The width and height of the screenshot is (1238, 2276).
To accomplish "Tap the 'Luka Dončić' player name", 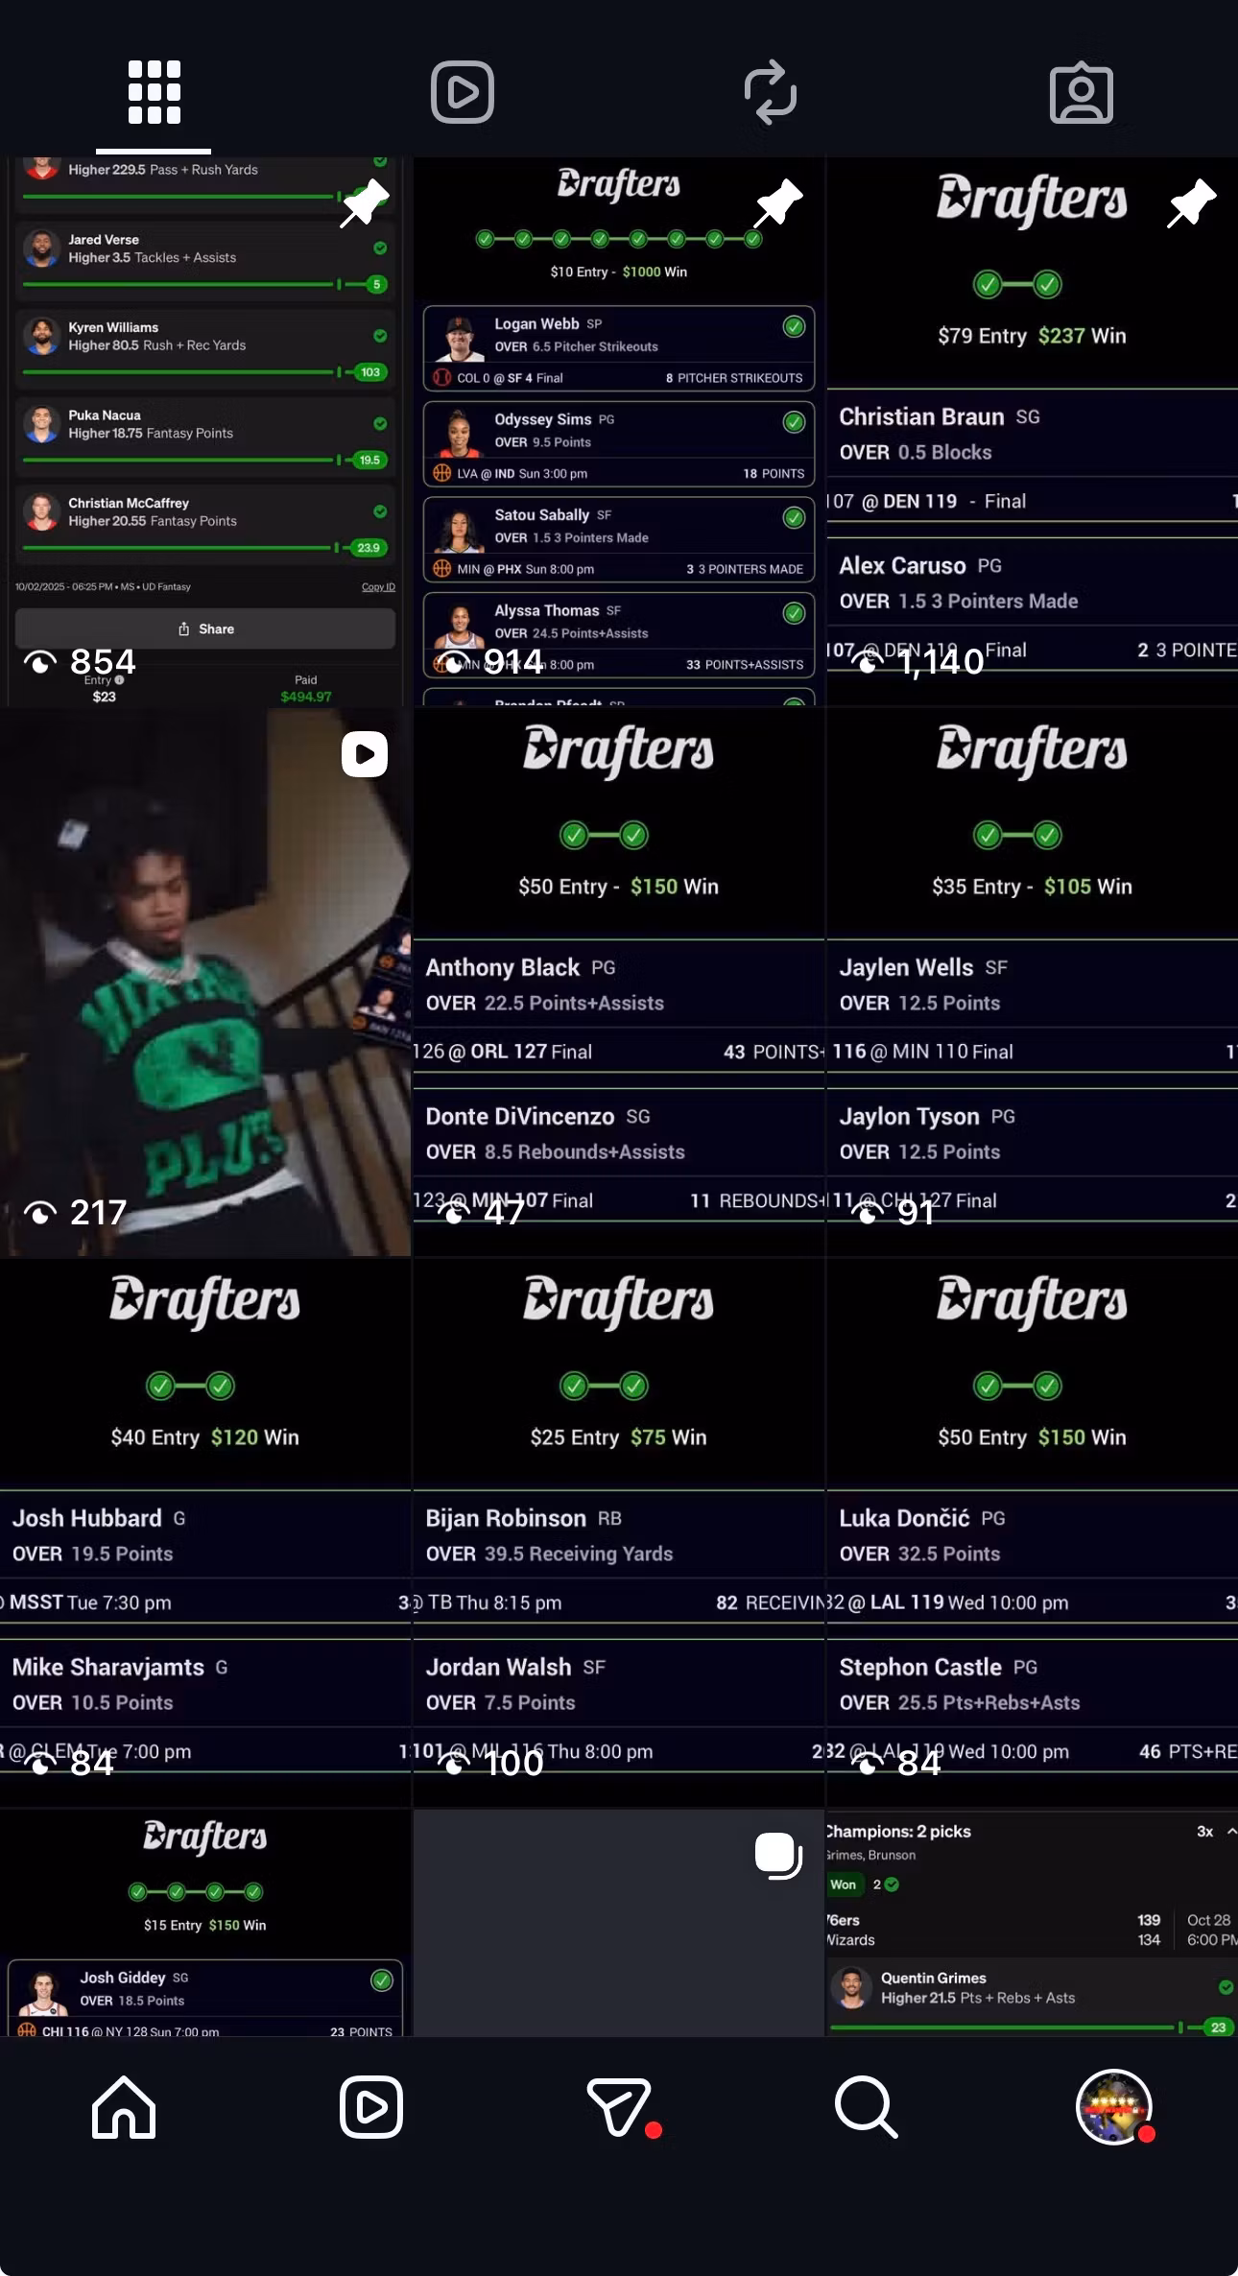I will point(905,1518).
